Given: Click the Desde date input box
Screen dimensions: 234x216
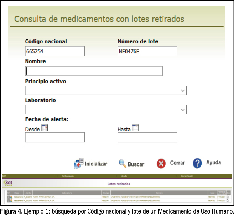Looking at the screenshot, I should click(x=54, y=137).
